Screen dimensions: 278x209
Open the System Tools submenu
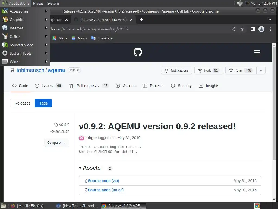tap(25, 53)
